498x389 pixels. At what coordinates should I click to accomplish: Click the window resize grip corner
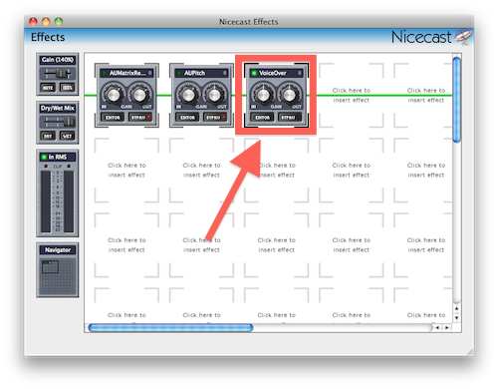coord(470,351)
